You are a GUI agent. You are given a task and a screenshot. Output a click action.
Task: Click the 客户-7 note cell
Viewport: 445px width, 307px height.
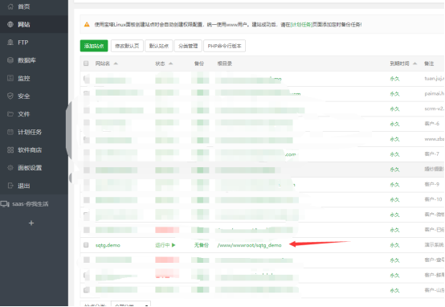432,154
